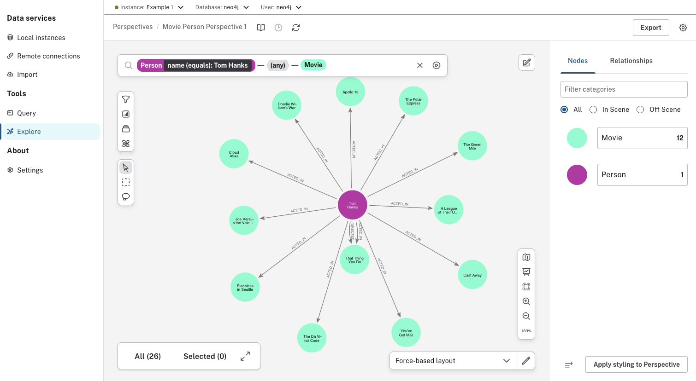Click the zoom out magnifier icon
The height and width of the screenshot is (381, 696).
(526, 316)
